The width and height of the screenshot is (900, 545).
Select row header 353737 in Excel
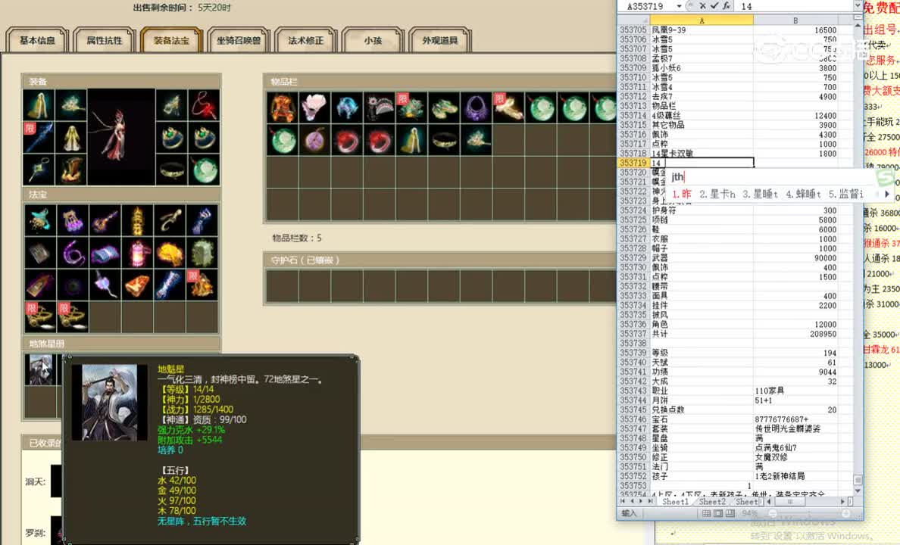tap(633, 334)
